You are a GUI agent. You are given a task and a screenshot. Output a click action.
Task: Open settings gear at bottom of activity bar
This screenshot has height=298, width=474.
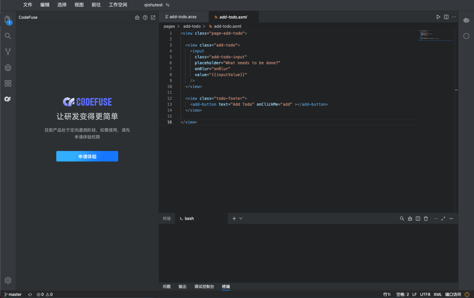click(8, 280)
